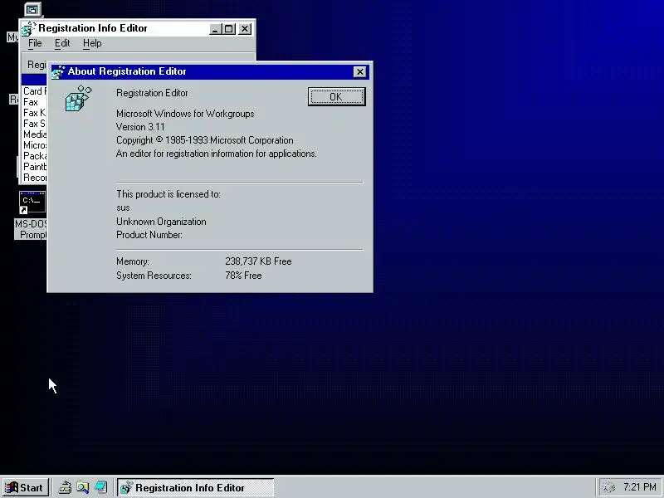664x498 pixels.
Task: Select the 'Fax S' list entry
Action: tap(34, 124)
